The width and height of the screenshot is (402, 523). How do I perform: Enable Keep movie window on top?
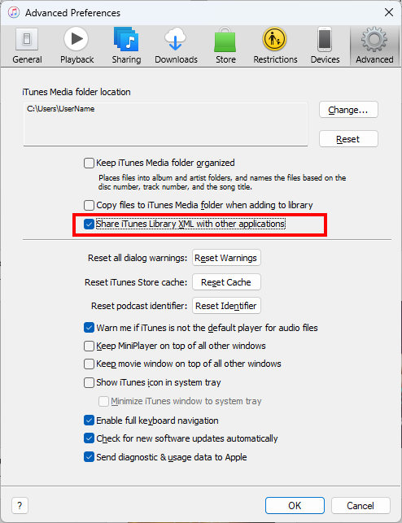89,364
